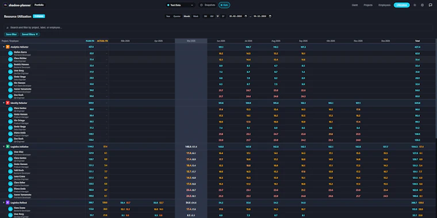Click Clara Baker's avatar icon
Image resolution: width=437 pixels, height=218 pixels.
[10, 184]
